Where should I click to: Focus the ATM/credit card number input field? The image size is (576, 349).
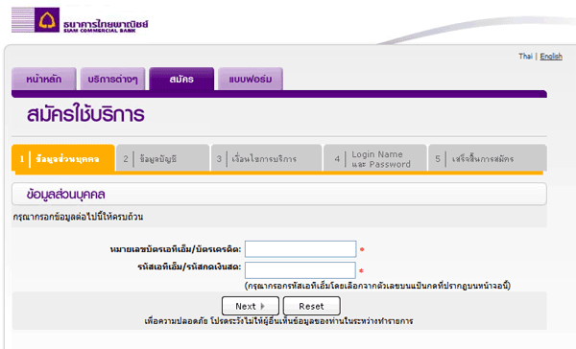300,249
